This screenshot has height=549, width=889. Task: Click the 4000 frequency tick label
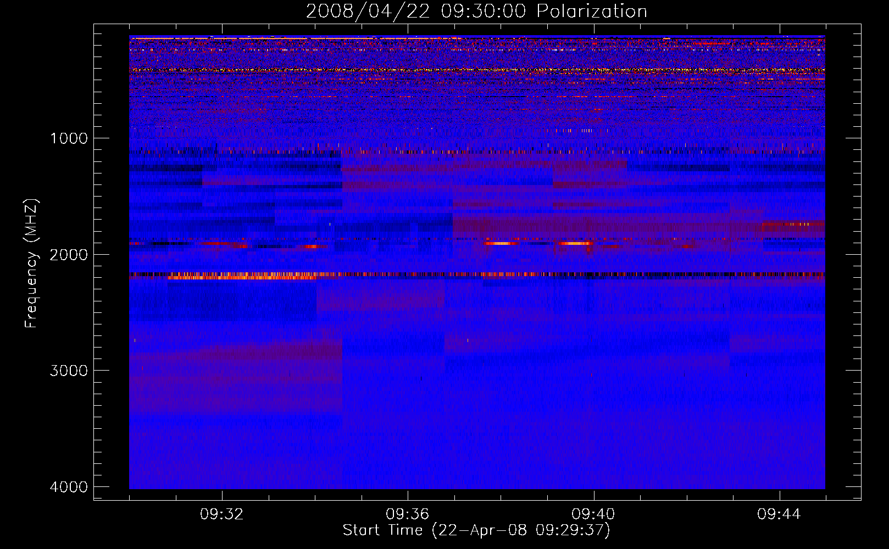[x=69, y=487]
